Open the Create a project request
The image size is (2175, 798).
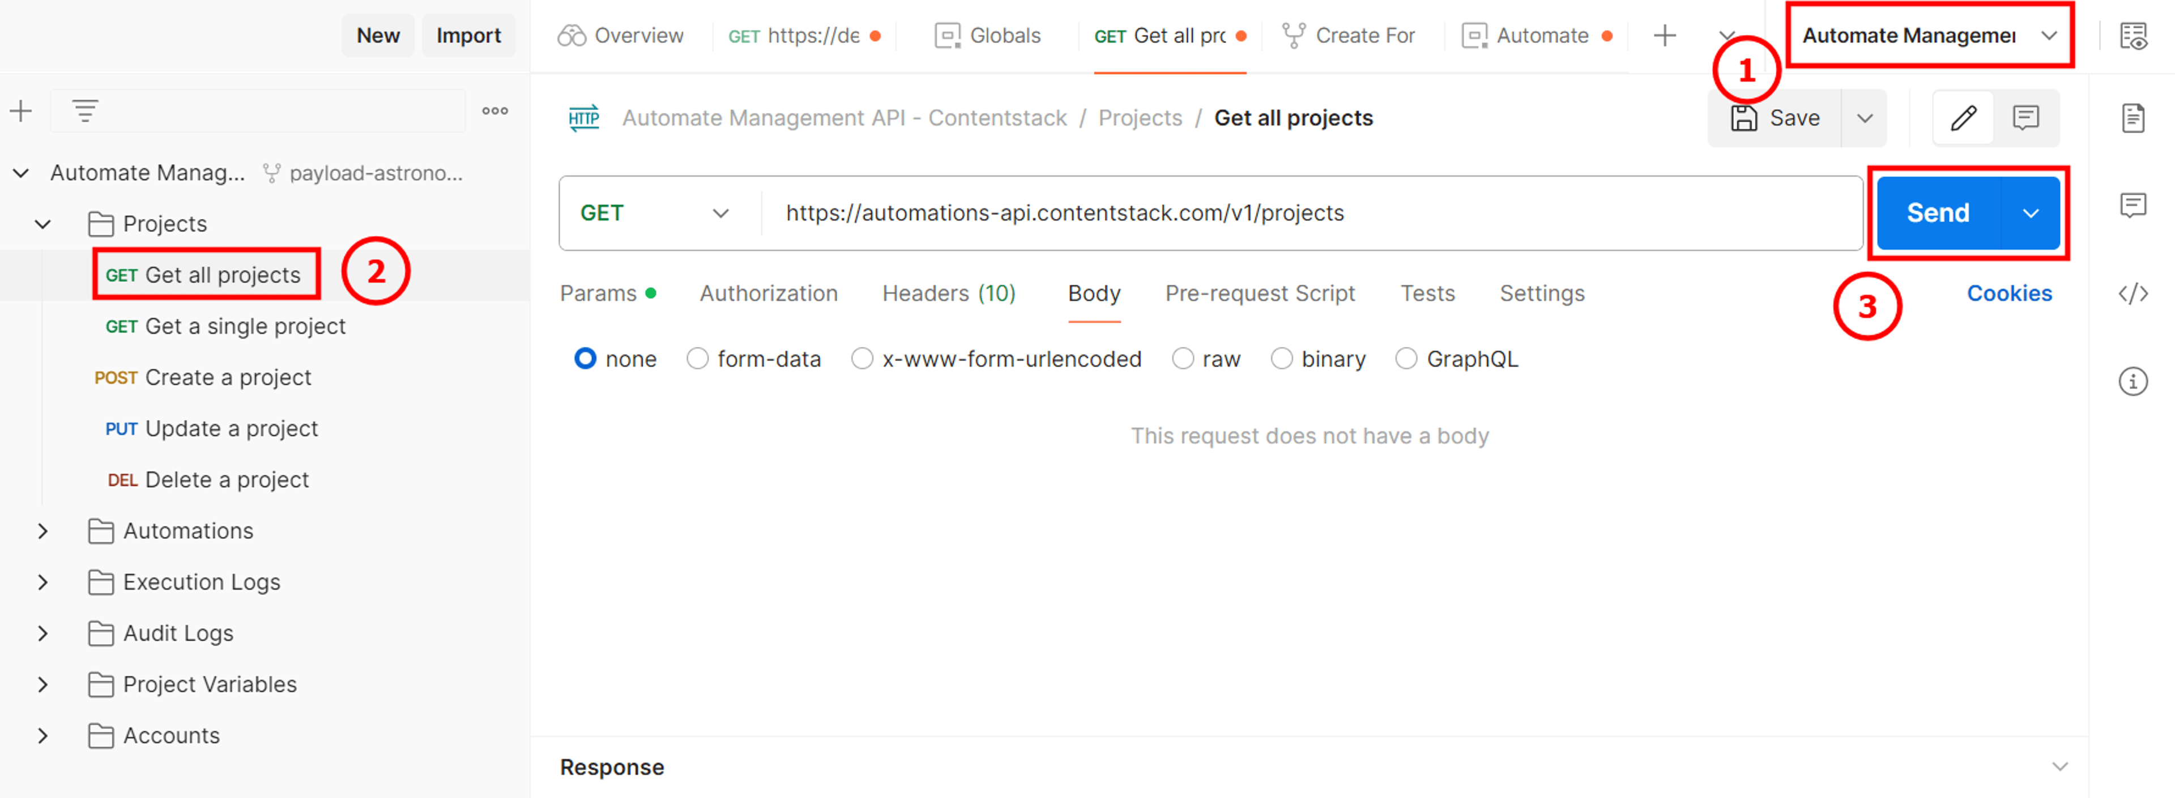tap(203, 377)
